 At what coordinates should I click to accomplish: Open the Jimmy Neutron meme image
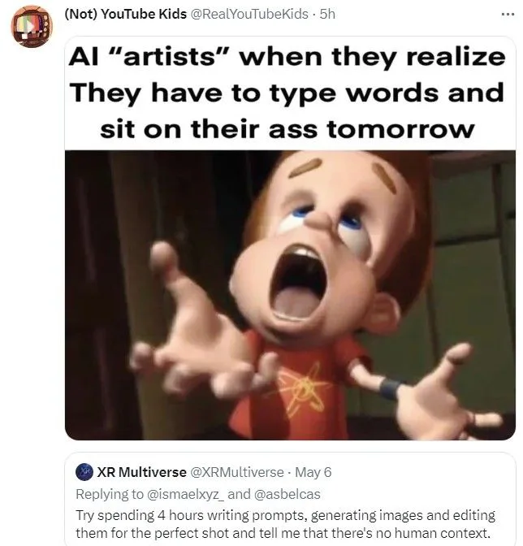(290, 295)
